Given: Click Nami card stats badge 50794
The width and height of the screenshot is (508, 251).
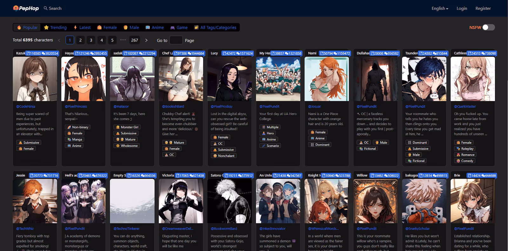Looking at the screenshot, I should [x=335, y=53].
